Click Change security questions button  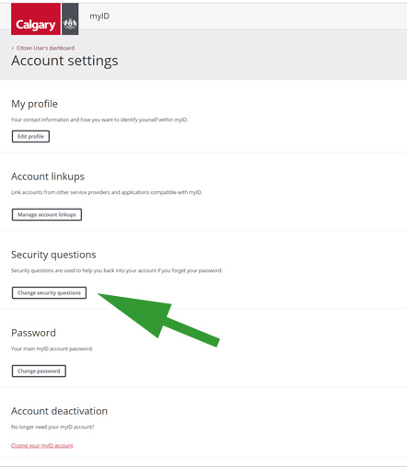click(49, 292)
